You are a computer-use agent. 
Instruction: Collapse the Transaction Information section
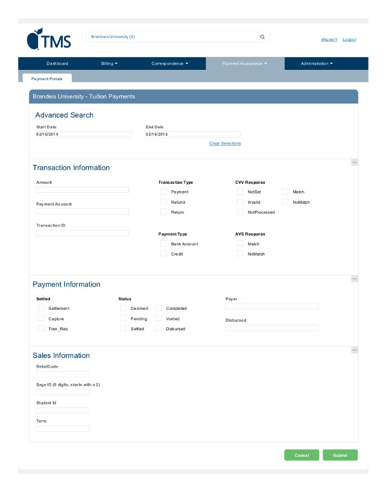[355, 162]
